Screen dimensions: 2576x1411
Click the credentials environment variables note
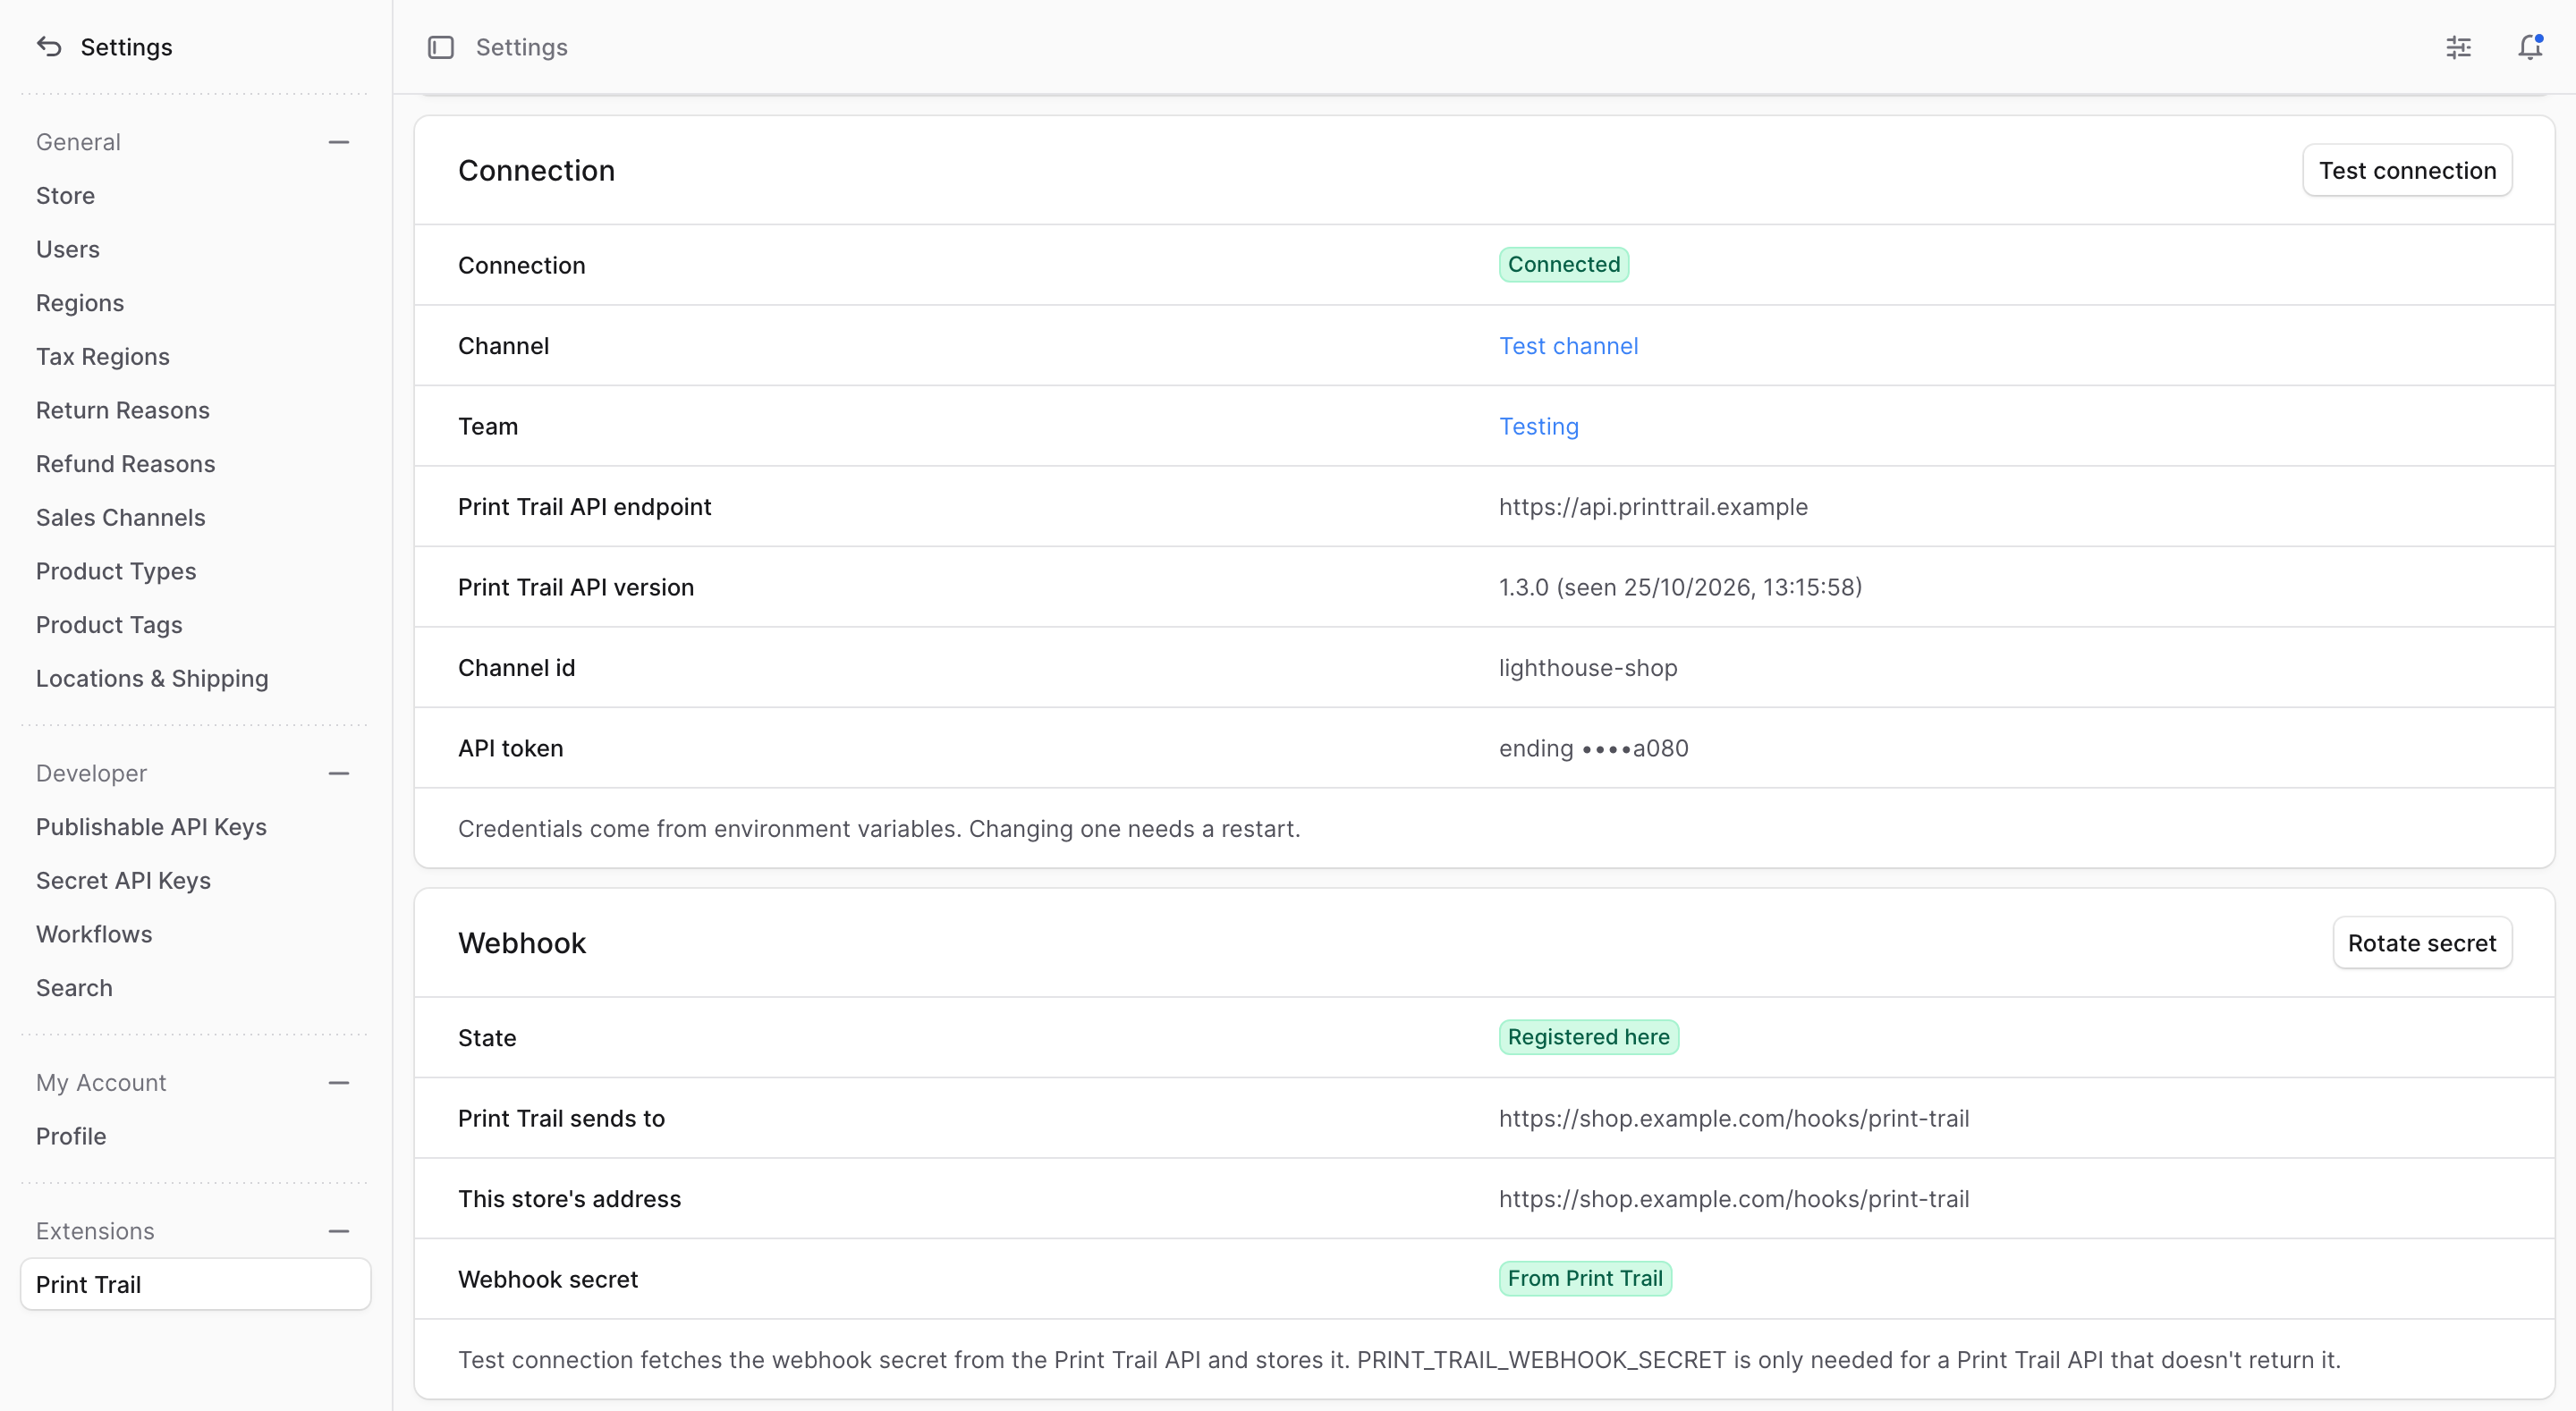coord(879,829)
